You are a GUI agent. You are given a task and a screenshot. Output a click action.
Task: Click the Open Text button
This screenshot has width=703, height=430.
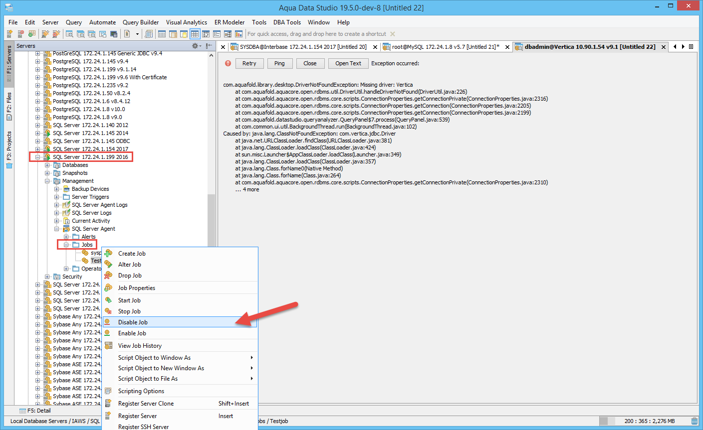click(348, 63)
